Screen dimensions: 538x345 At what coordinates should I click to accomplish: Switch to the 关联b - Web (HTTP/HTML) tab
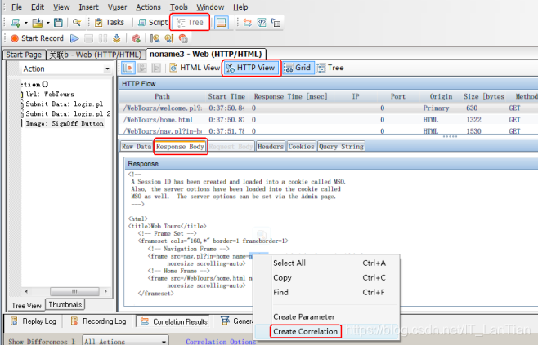96,55
